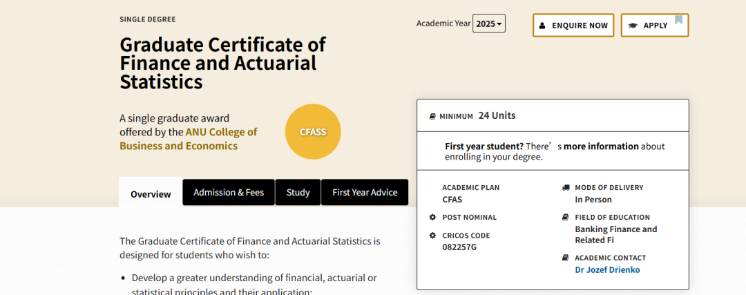Click the book icon beside Academic Contact
The height and width of the screenshot is (295, 746).
(566, 258)
